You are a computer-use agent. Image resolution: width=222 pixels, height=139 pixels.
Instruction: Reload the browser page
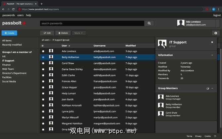pyautogui.click(x=13, y=9)
